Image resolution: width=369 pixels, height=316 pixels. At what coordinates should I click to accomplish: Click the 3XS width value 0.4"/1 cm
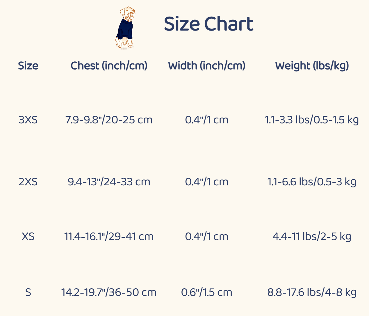(x=207, y=120)
